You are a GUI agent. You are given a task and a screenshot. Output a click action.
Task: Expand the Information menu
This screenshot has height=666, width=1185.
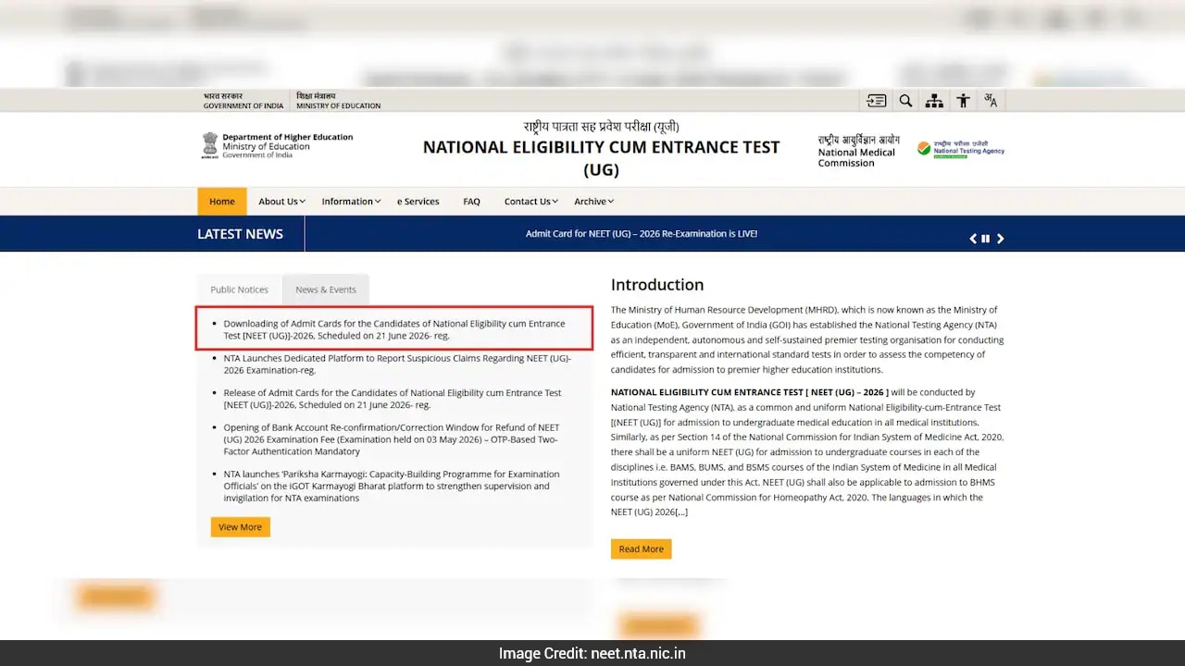(351, 202)
